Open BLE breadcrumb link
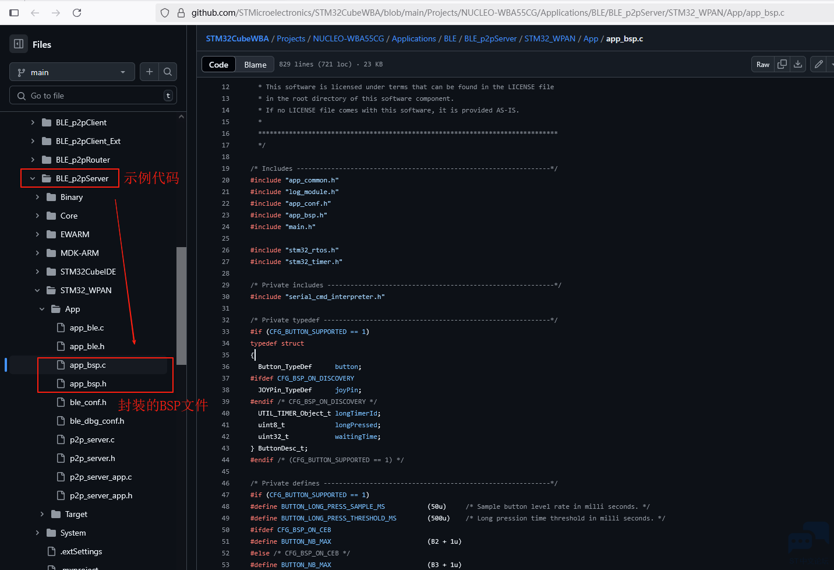This screenshot has height=570, width=834. pyautogui.click(x=450, y=38)
